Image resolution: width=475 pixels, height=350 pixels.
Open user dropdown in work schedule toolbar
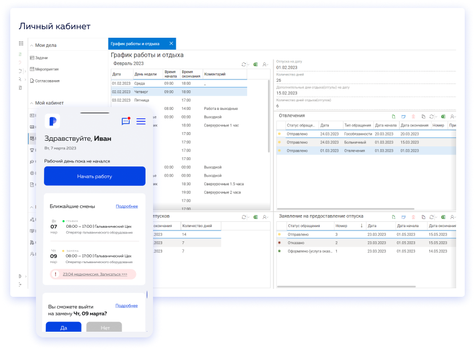click(265, 65)
